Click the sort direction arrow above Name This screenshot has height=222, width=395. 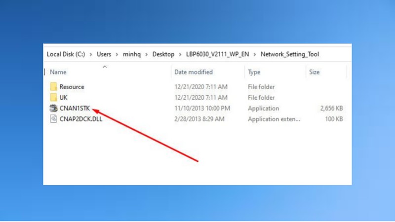(105, 67)
